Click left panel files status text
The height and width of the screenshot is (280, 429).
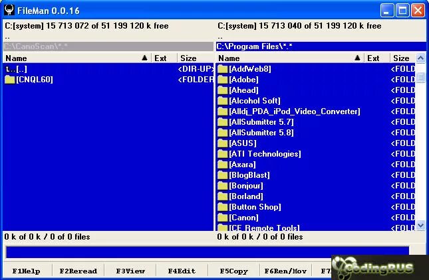click(47, 237)
